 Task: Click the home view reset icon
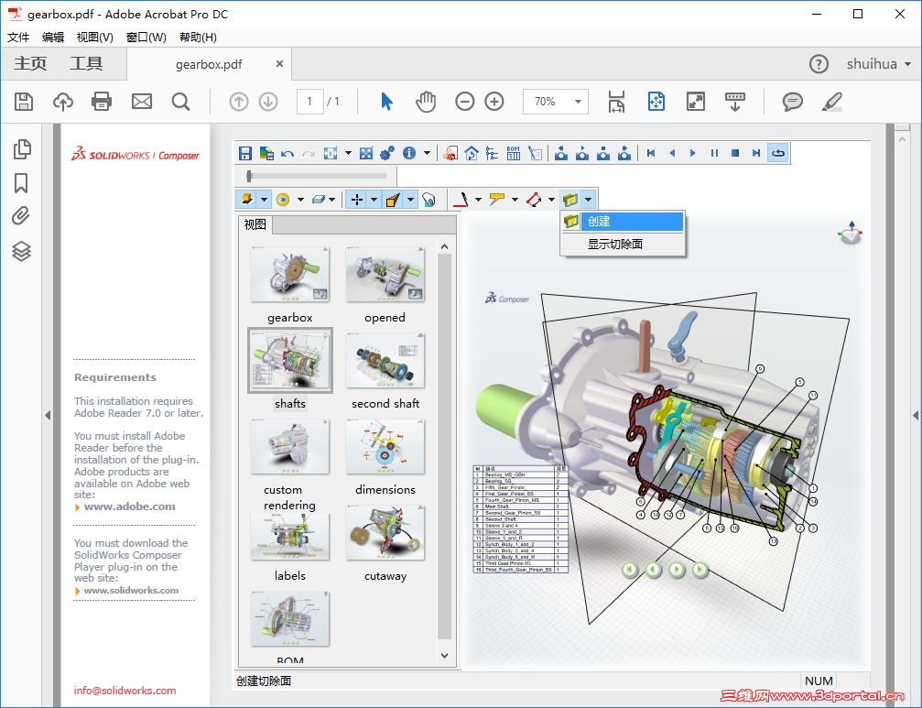click(472, 154)
